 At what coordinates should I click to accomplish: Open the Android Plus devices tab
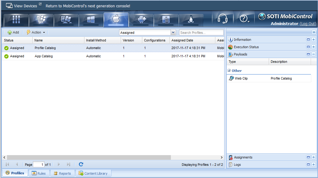[x=141, y=20]
